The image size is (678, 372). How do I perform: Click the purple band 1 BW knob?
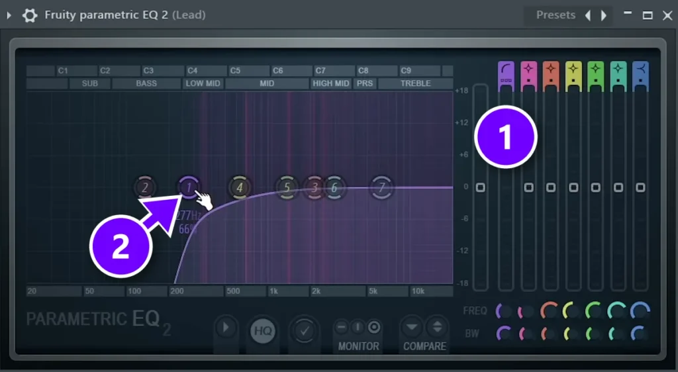click(x=505, y=334)
